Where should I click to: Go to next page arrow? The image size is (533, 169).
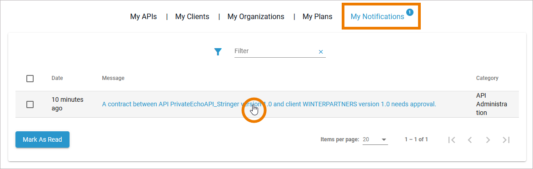[x=488, y=140]
